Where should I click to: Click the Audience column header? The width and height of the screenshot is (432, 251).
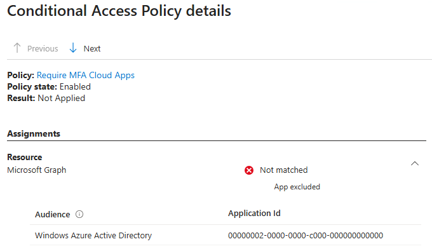pyautogui.click(x=52, y=214)
